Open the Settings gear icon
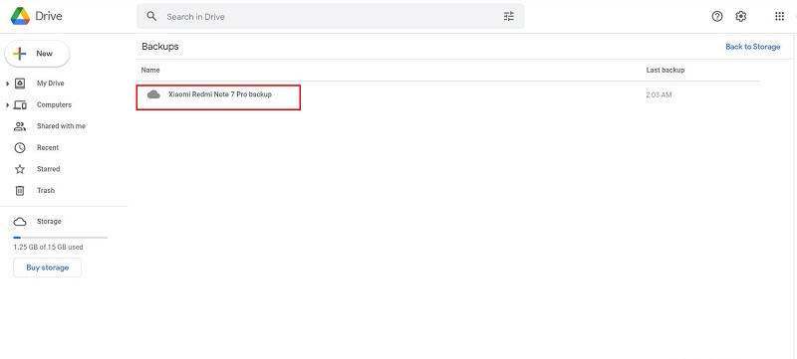Screen dimensions: 797x359 coord(741,16)
